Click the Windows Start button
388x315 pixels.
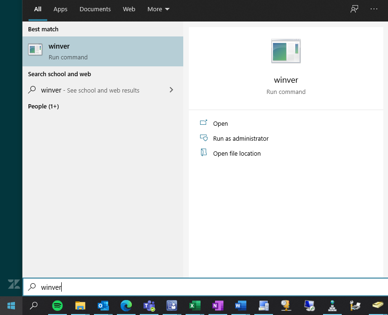tap(11, 306)
